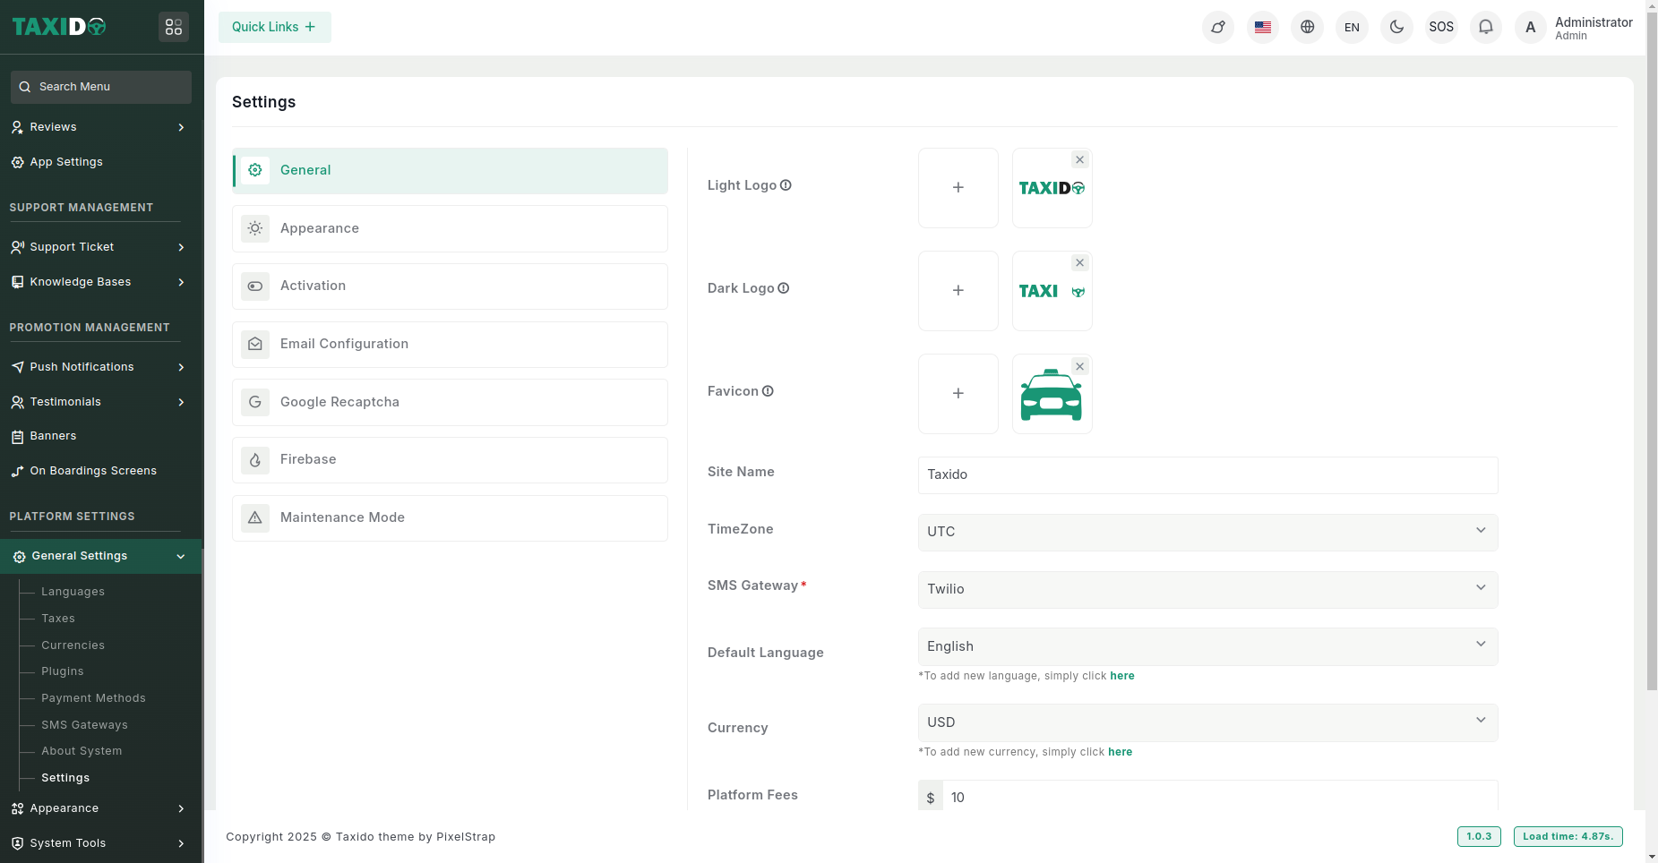Screen dimensions: 1658x863
Task: Open the globe icon in header
Action: pos(1307,27)
